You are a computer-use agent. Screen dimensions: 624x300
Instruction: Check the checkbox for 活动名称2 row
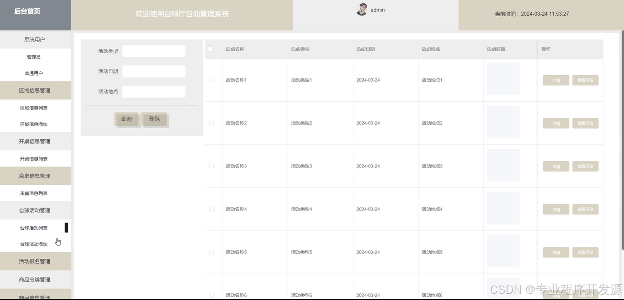click(x=212, y=123)
